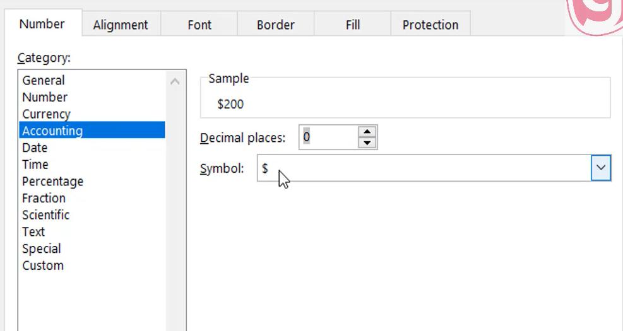
Task: Select the Scientific category
Action: point(45,215)
